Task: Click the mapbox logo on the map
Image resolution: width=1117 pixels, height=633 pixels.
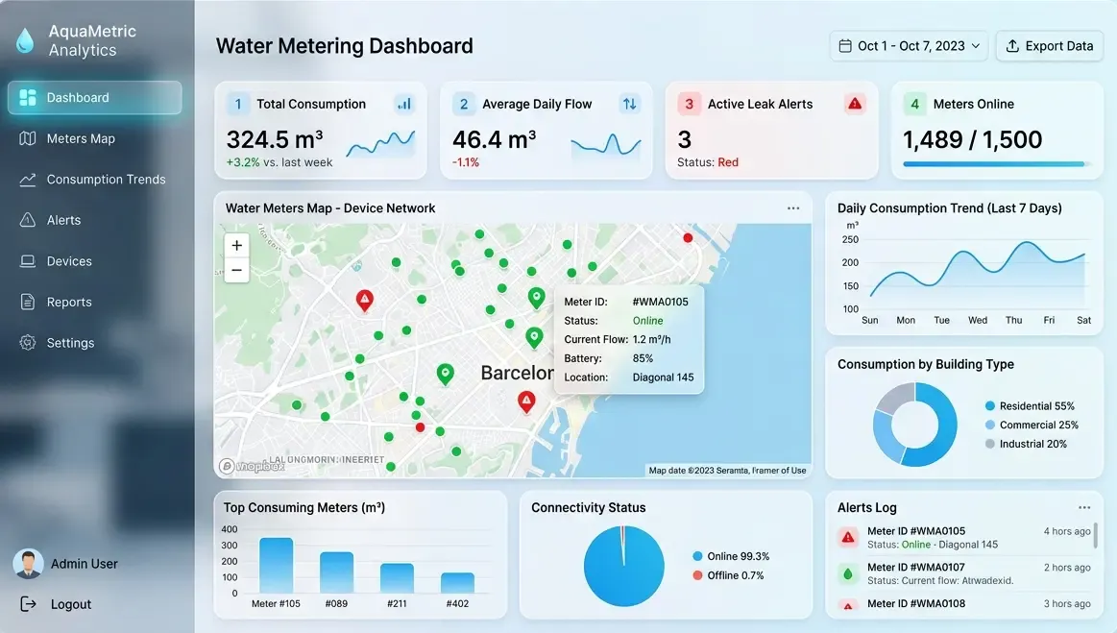Action: 253,466
